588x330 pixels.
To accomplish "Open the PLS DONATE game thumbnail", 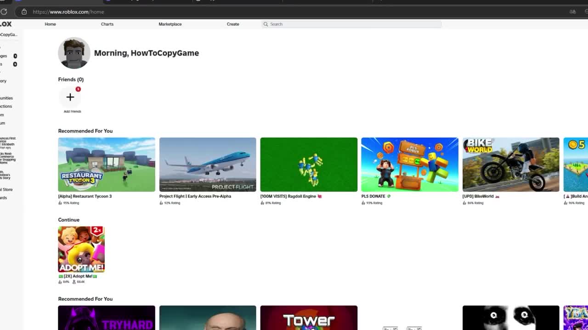I will click(410, 165).
